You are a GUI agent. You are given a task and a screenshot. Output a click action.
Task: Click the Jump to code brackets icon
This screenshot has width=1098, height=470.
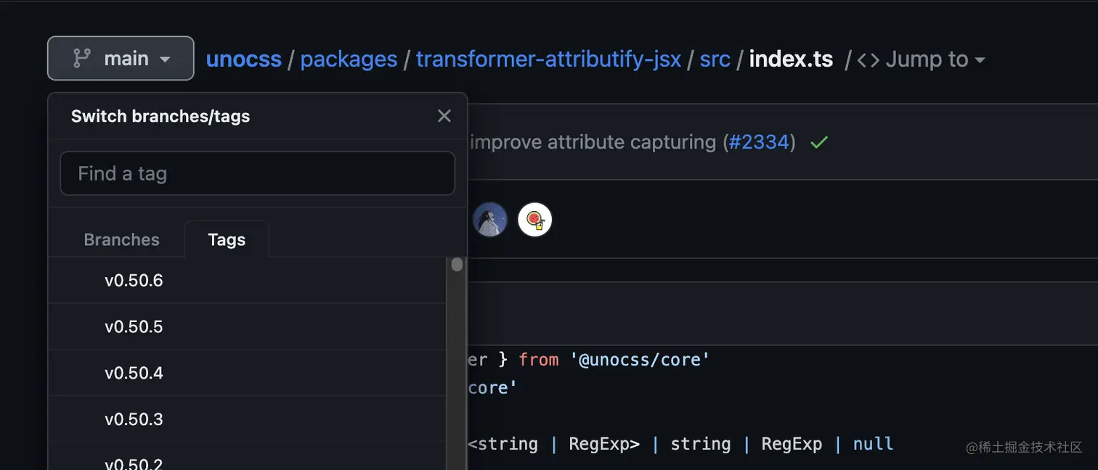(x=868, y=59)
